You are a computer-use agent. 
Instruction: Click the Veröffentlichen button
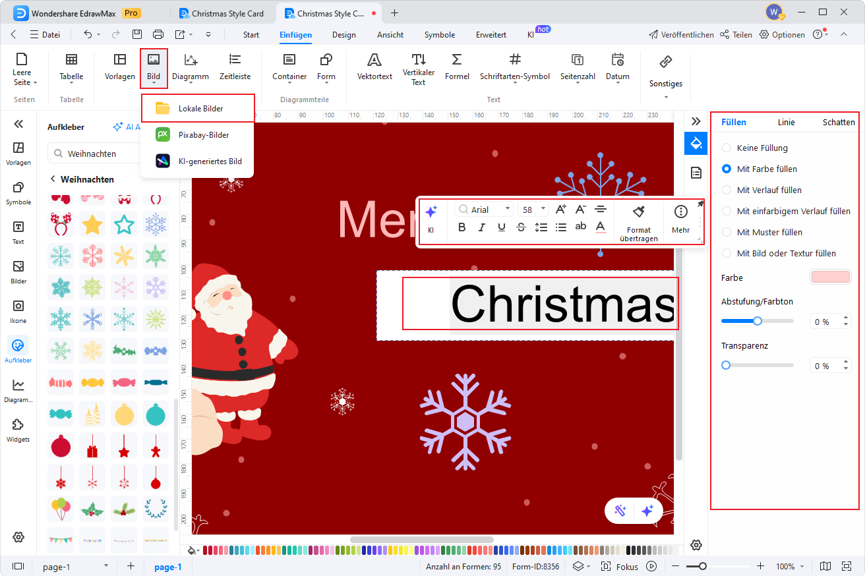[x=681, y=34]
